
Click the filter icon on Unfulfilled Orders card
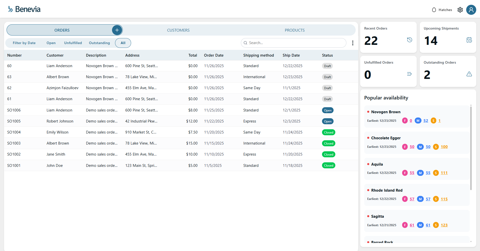point(409,74)
